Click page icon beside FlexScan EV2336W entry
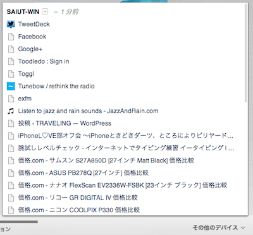253x235 pixels. (x=11, y=185)
